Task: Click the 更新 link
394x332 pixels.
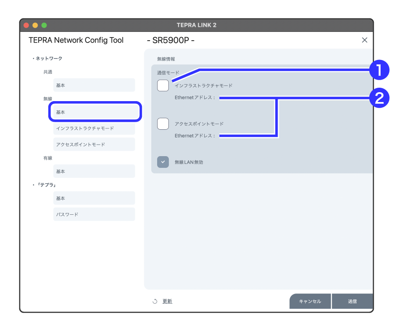Action: (x=167, y=302)
